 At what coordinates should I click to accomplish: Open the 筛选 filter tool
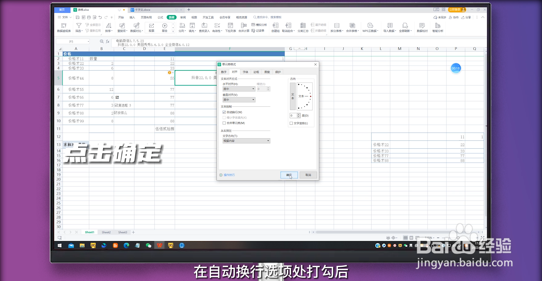coord(79,27)
